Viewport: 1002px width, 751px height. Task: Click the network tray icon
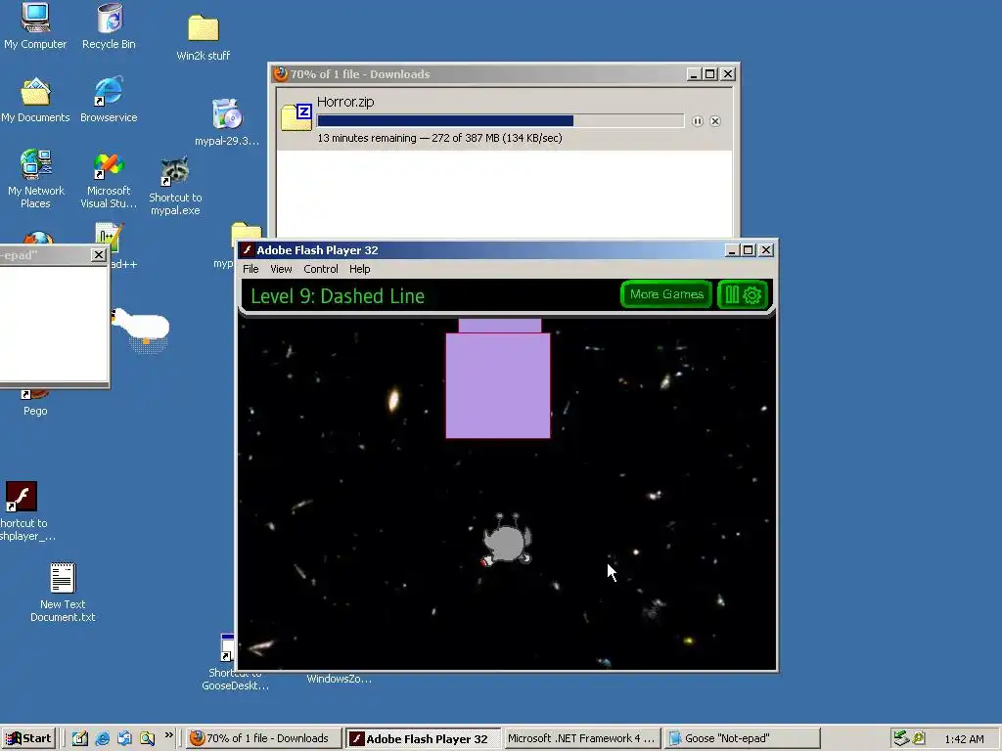[901, 738]
